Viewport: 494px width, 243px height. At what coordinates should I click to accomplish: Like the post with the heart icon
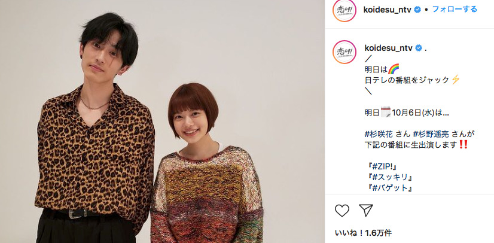[342, 211]
